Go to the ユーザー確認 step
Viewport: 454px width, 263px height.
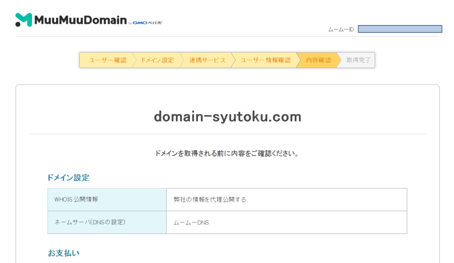[107, 60]
